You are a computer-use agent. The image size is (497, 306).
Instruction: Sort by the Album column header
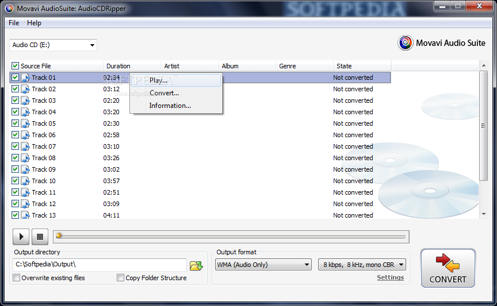coord(247,66)
